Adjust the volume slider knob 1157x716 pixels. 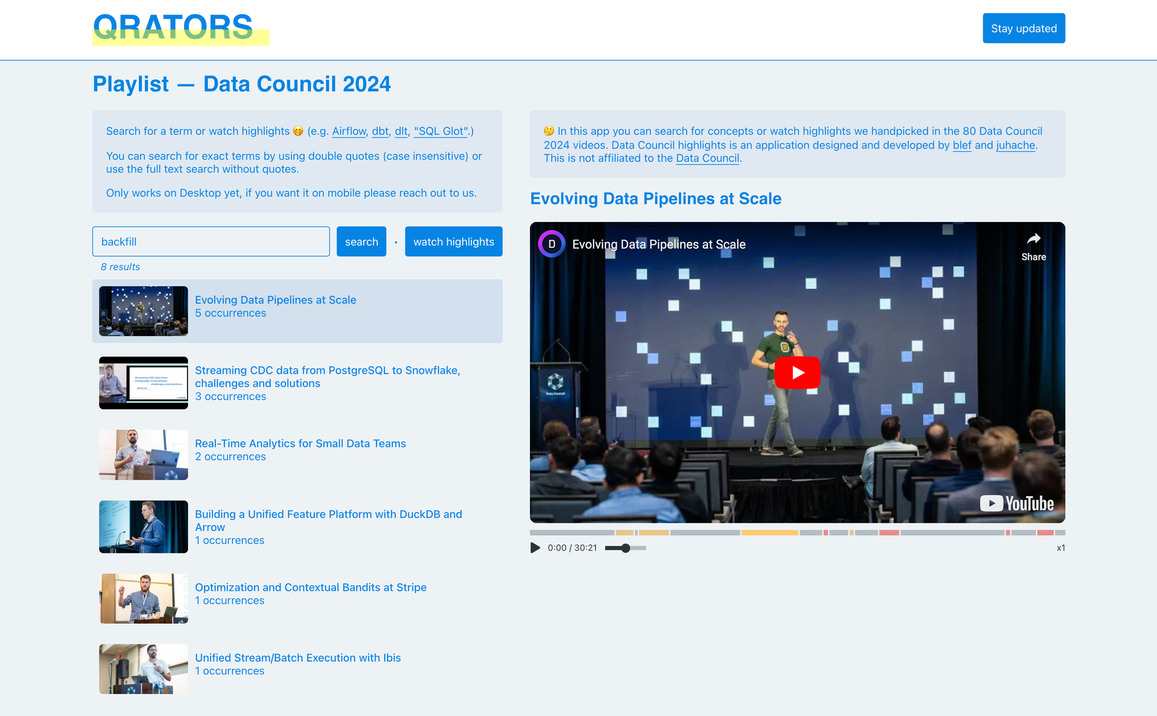625,548
